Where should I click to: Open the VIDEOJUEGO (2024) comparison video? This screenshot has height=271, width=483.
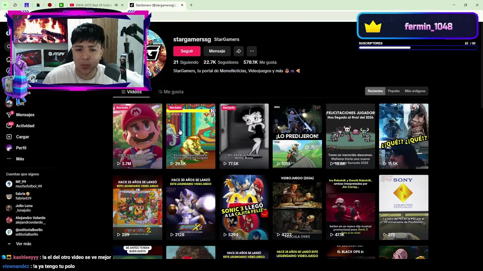[297, 207]
